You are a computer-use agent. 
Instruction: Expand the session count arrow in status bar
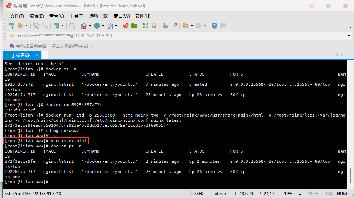[x=301, y=194]
